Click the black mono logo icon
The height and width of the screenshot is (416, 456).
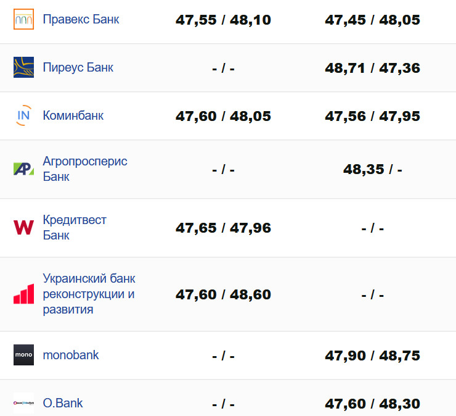(23, 355)
